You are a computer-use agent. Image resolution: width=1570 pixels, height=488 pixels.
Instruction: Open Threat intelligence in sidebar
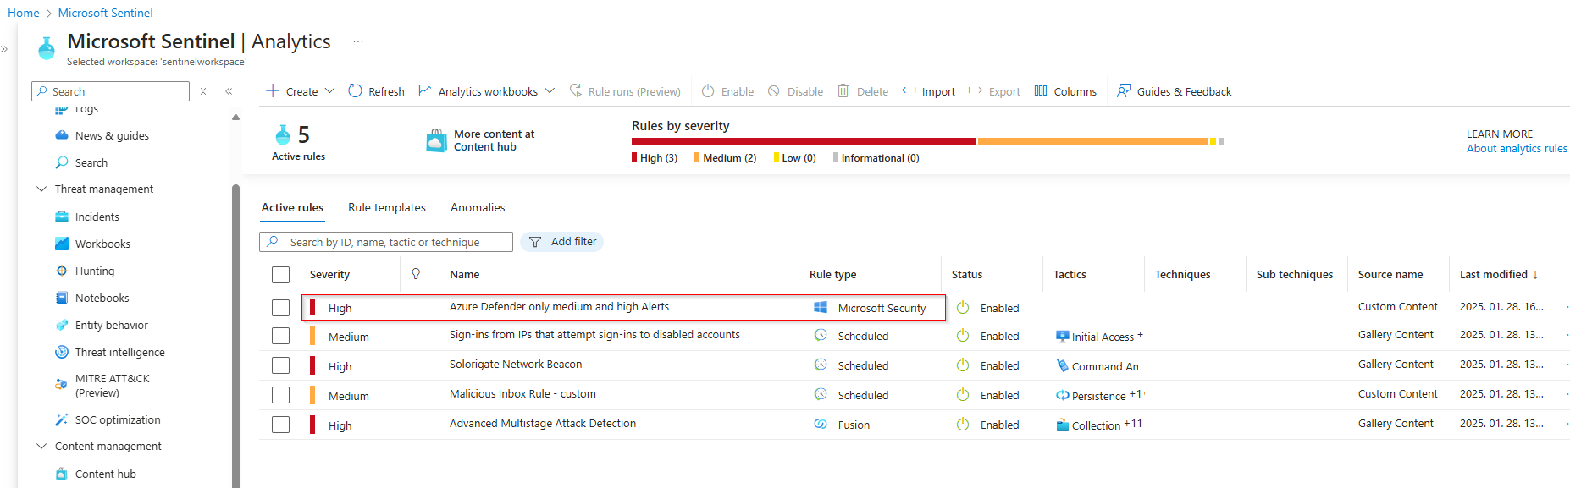(119, 352)
